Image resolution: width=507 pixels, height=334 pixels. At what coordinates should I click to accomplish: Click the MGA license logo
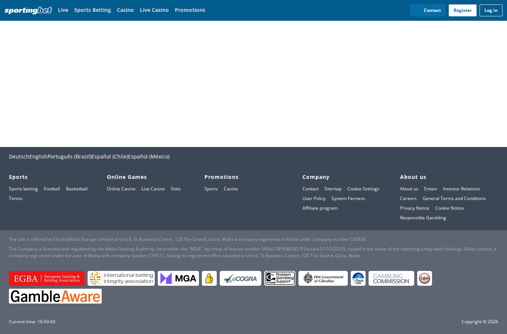[178, 278]
